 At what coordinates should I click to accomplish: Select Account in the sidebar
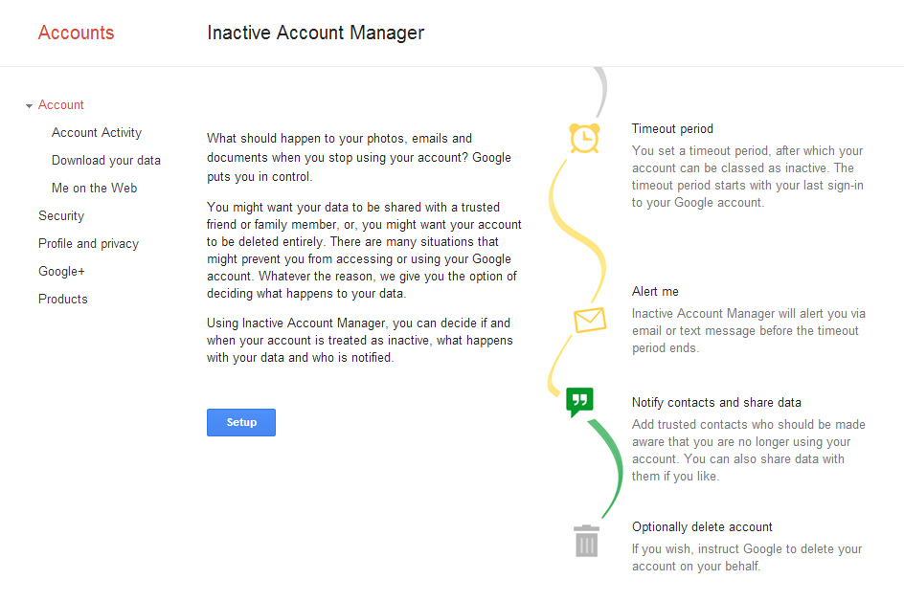[61, 105]
